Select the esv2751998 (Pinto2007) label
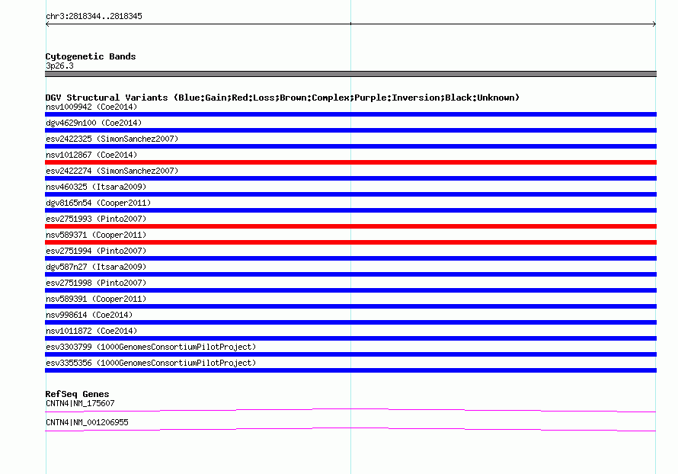Viewport: 678px width, 474px height. coord(96,283)
